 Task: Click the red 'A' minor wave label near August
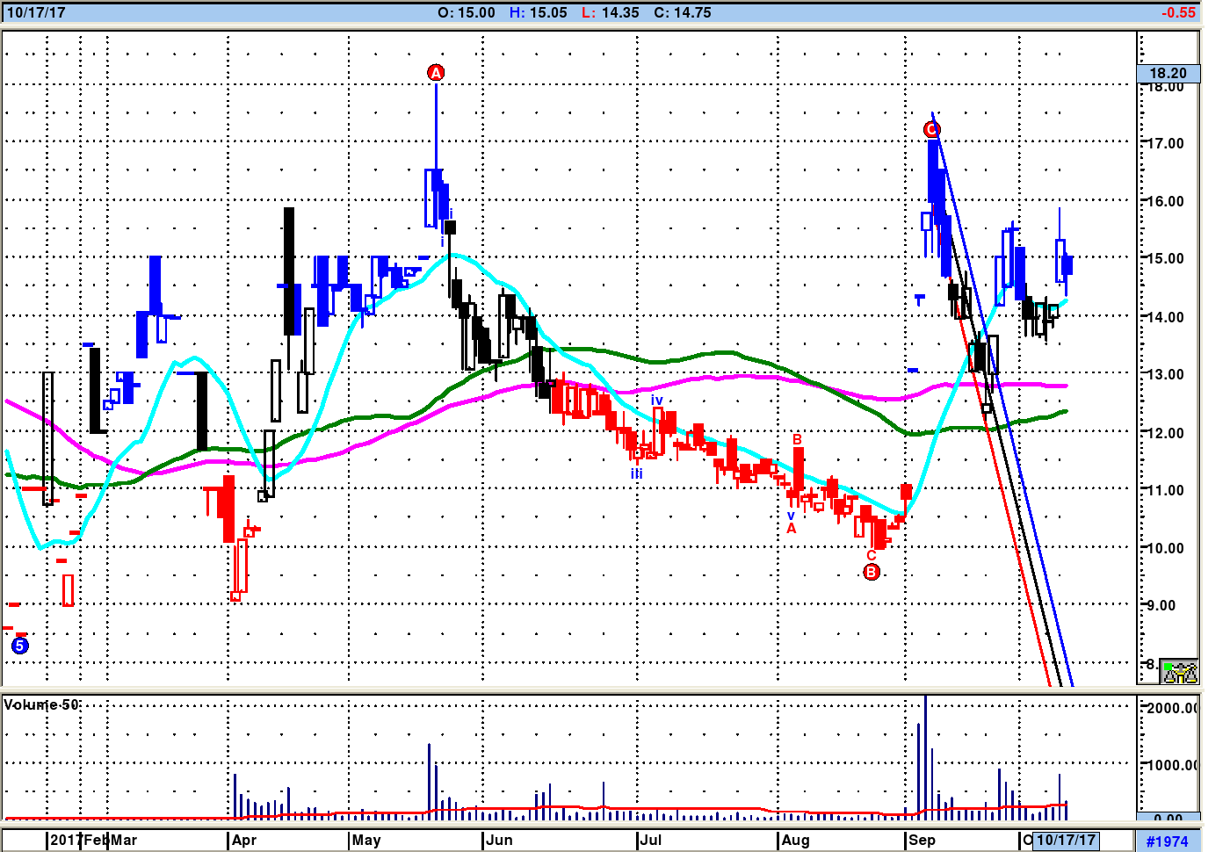pos(792,529)
